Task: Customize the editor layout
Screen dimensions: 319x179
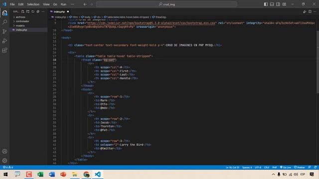Action: click(x=284, y=4)
